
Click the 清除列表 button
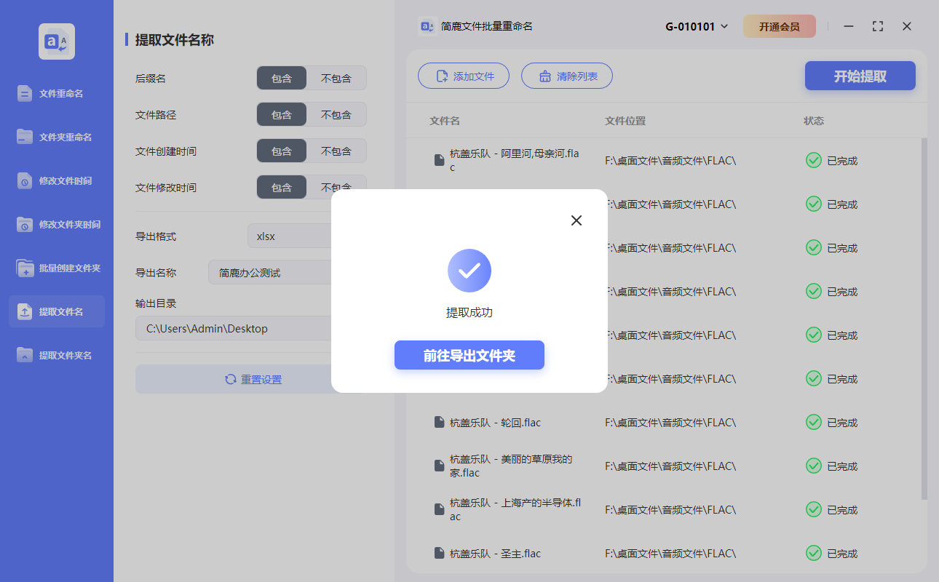[x=567, y=76]
